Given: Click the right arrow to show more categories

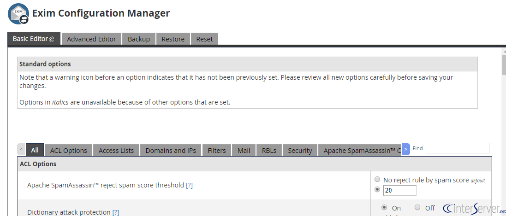Looking at the screenshot, I should pos(405,149).
